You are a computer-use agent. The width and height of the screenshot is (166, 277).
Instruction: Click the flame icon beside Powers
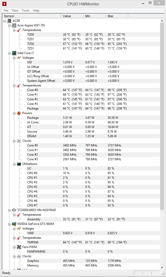pos(19,113)
